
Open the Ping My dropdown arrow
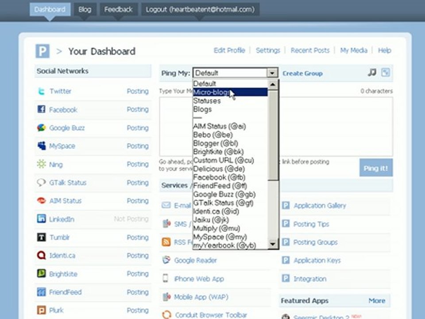click(272, 73)
